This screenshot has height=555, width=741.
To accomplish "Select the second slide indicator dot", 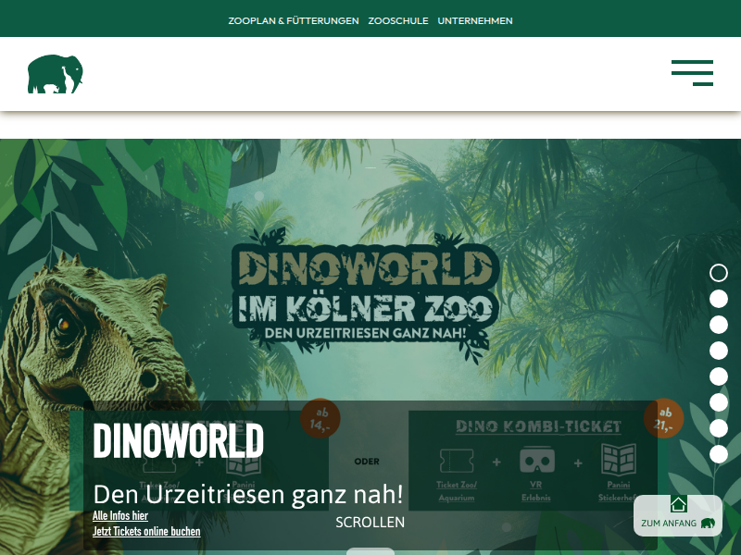I will [x=719, y=299].
